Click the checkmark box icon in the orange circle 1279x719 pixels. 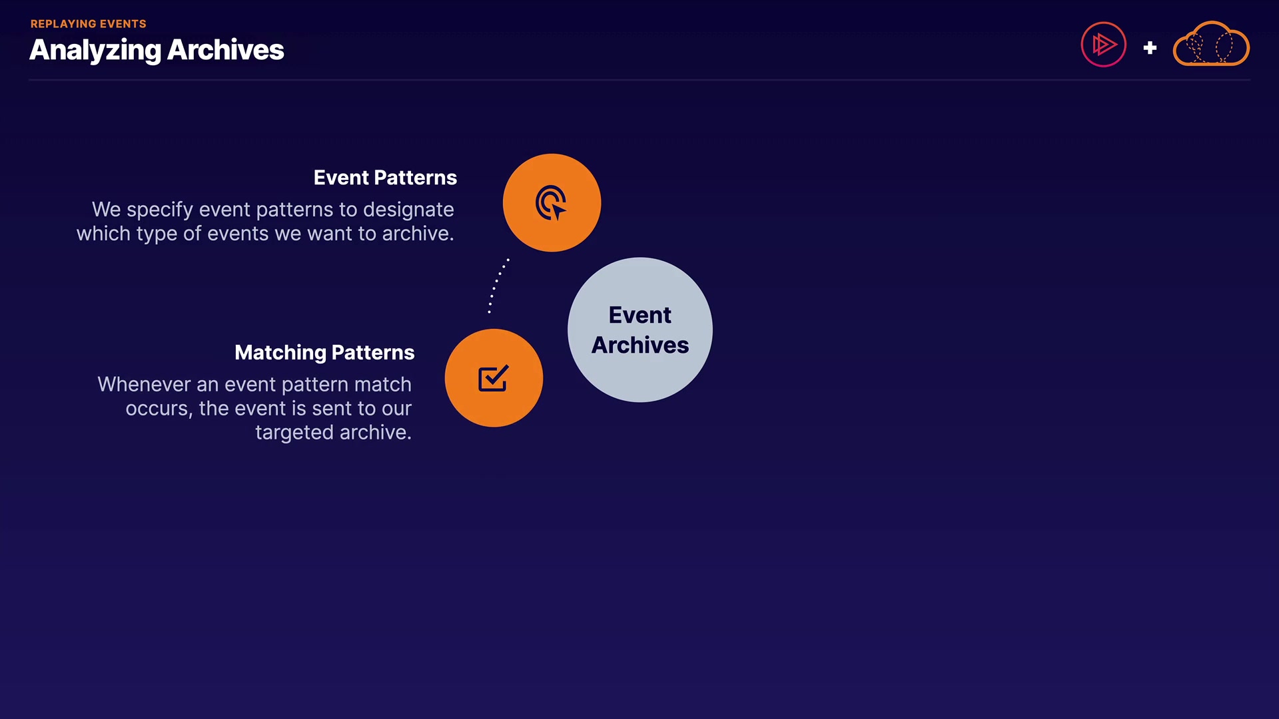493,378
